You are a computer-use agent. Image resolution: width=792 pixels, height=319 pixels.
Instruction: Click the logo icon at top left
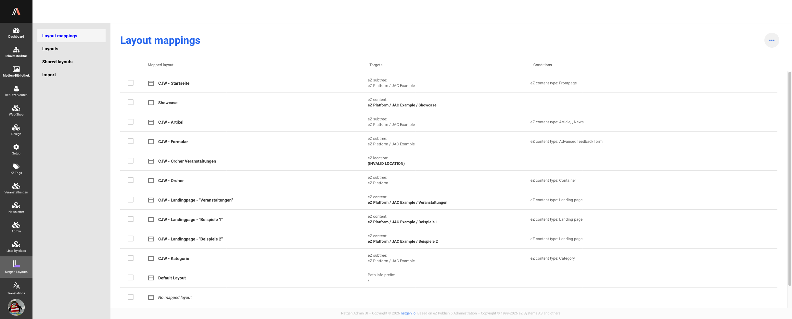[16, 11]
